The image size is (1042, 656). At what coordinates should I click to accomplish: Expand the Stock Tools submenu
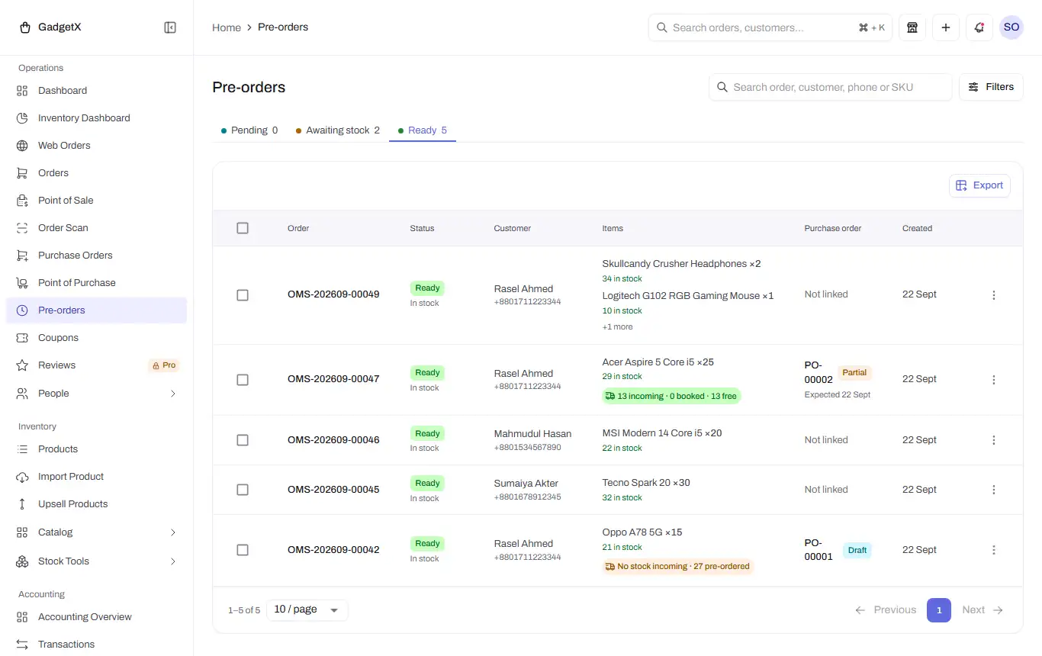click(173, 561)
